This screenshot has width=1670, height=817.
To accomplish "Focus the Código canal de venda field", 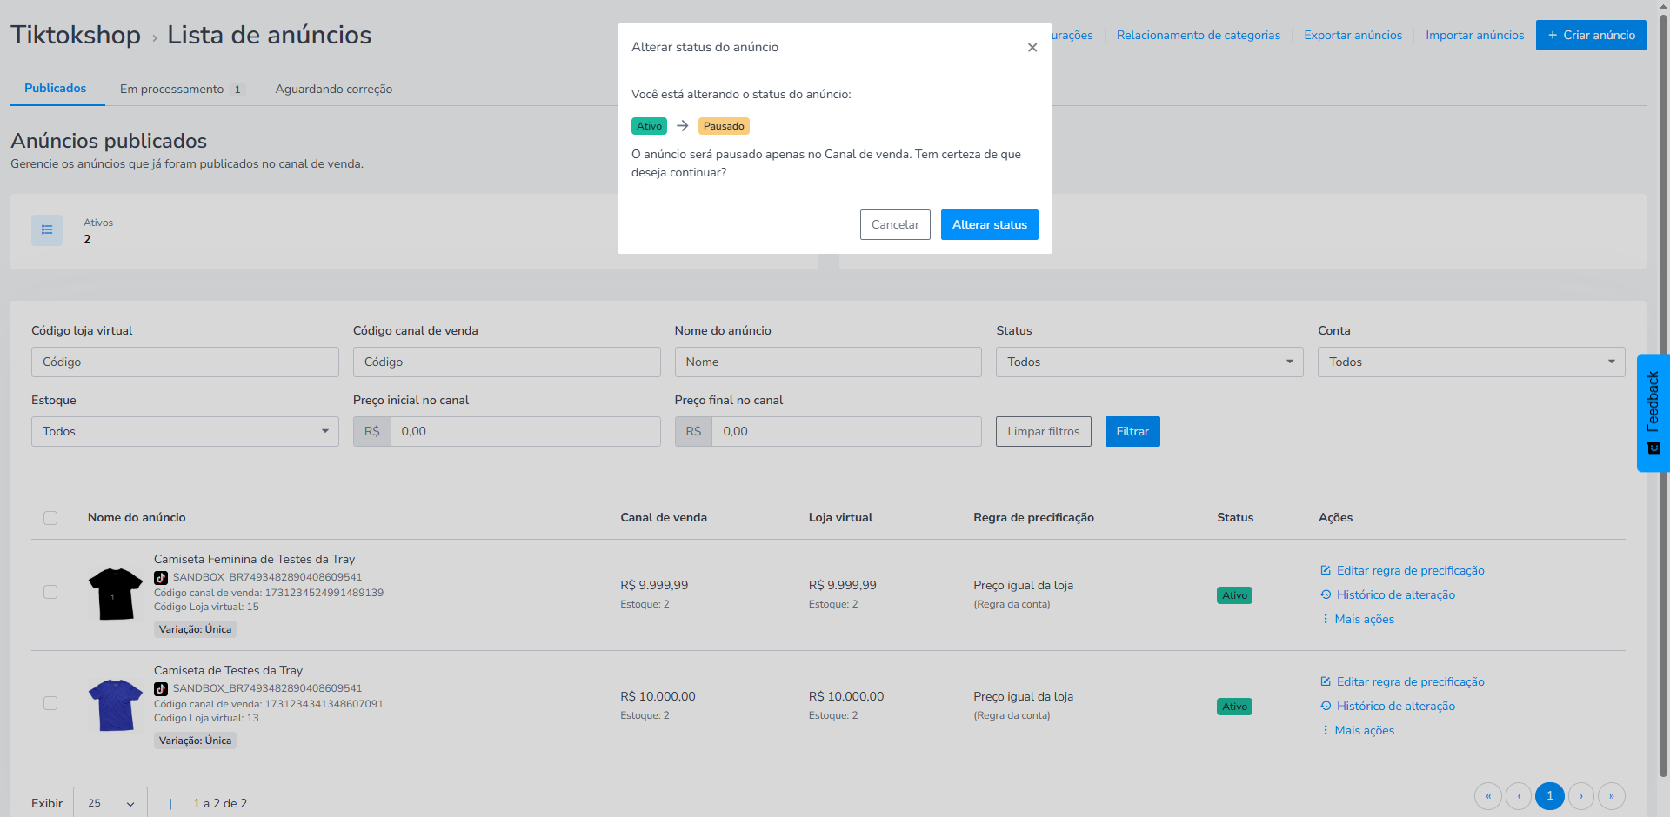I will [x=506, y=362].
